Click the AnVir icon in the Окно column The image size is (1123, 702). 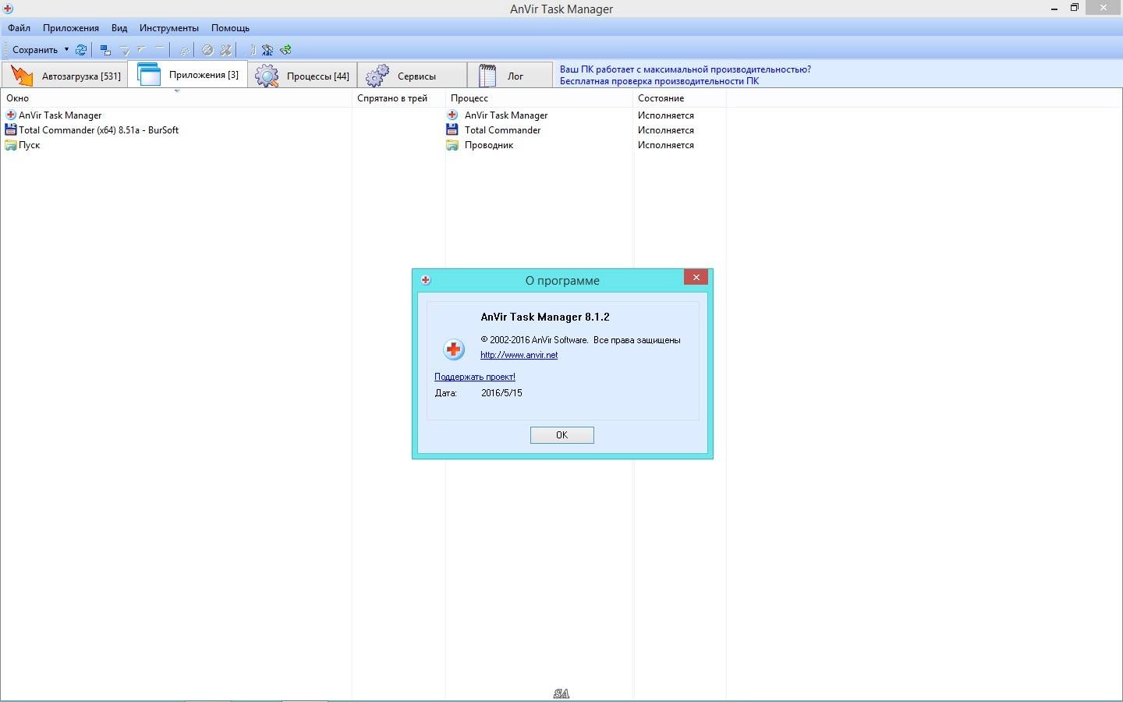11,115
